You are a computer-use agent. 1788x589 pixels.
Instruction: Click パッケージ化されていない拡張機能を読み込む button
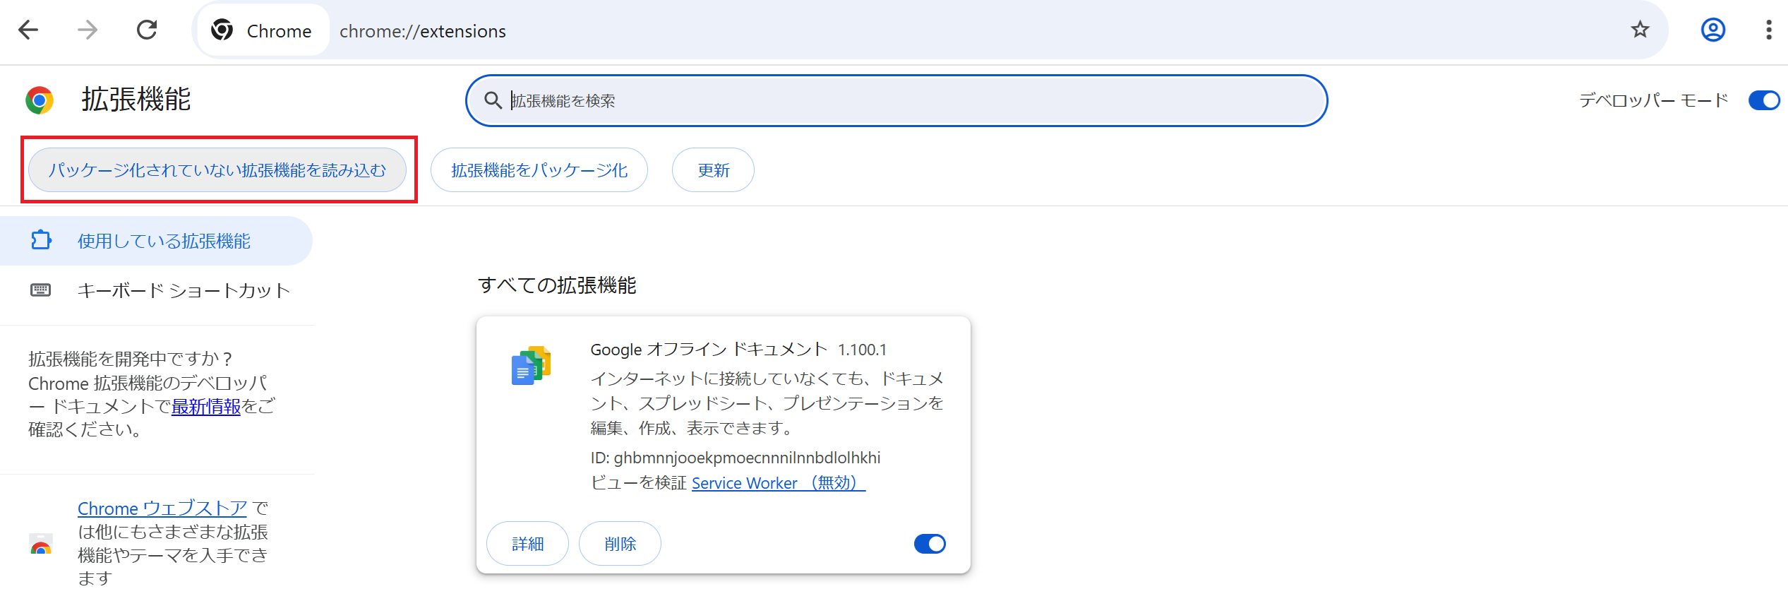tap(217, 170)
